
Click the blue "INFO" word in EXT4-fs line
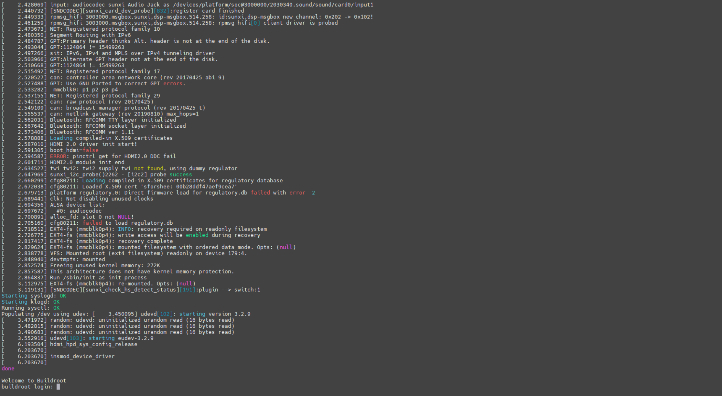124,229
